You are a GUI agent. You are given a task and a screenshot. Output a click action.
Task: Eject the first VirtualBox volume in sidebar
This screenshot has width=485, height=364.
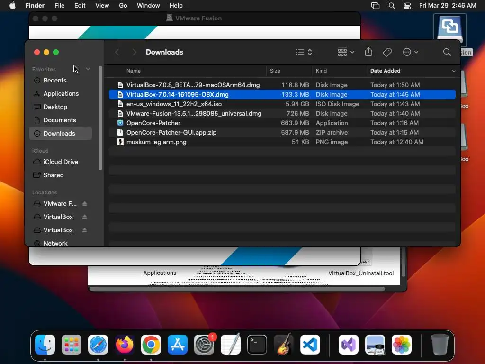pyautogui.click(x=84, y=217)
